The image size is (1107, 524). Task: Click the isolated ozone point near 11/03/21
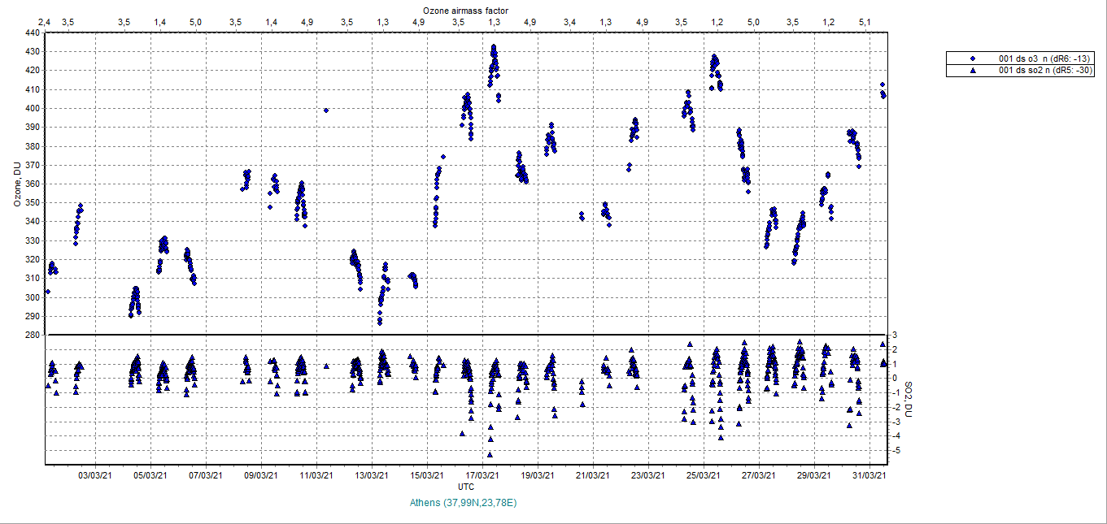326,110
